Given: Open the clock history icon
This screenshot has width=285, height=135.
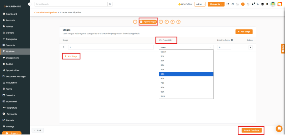Looking at the screenshot, I should 248,4.
